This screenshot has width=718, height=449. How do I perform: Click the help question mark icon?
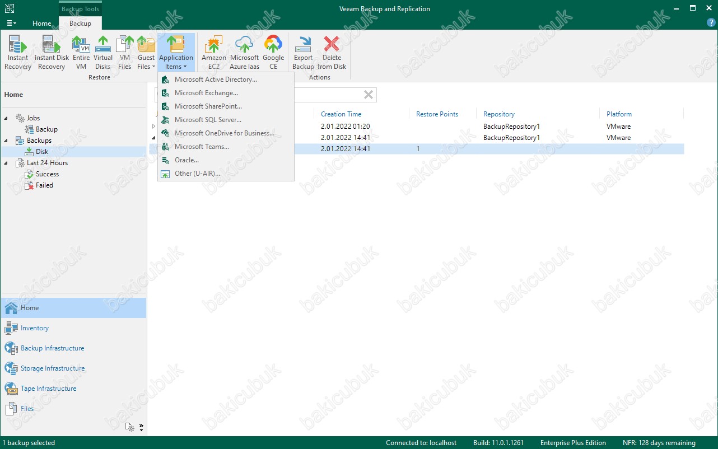point(710,22)
